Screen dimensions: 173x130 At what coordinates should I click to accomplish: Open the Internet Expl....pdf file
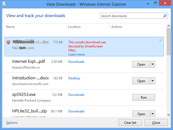point(141,64)
